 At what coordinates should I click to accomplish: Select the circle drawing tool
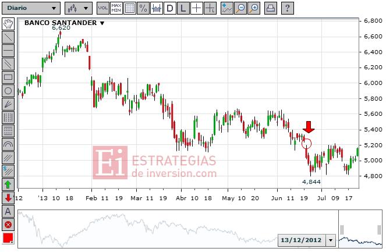(8, 91)
